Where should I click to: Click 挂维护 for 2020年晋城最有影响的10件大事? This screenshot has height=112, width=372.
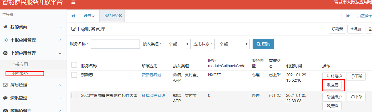coord(334,97)
